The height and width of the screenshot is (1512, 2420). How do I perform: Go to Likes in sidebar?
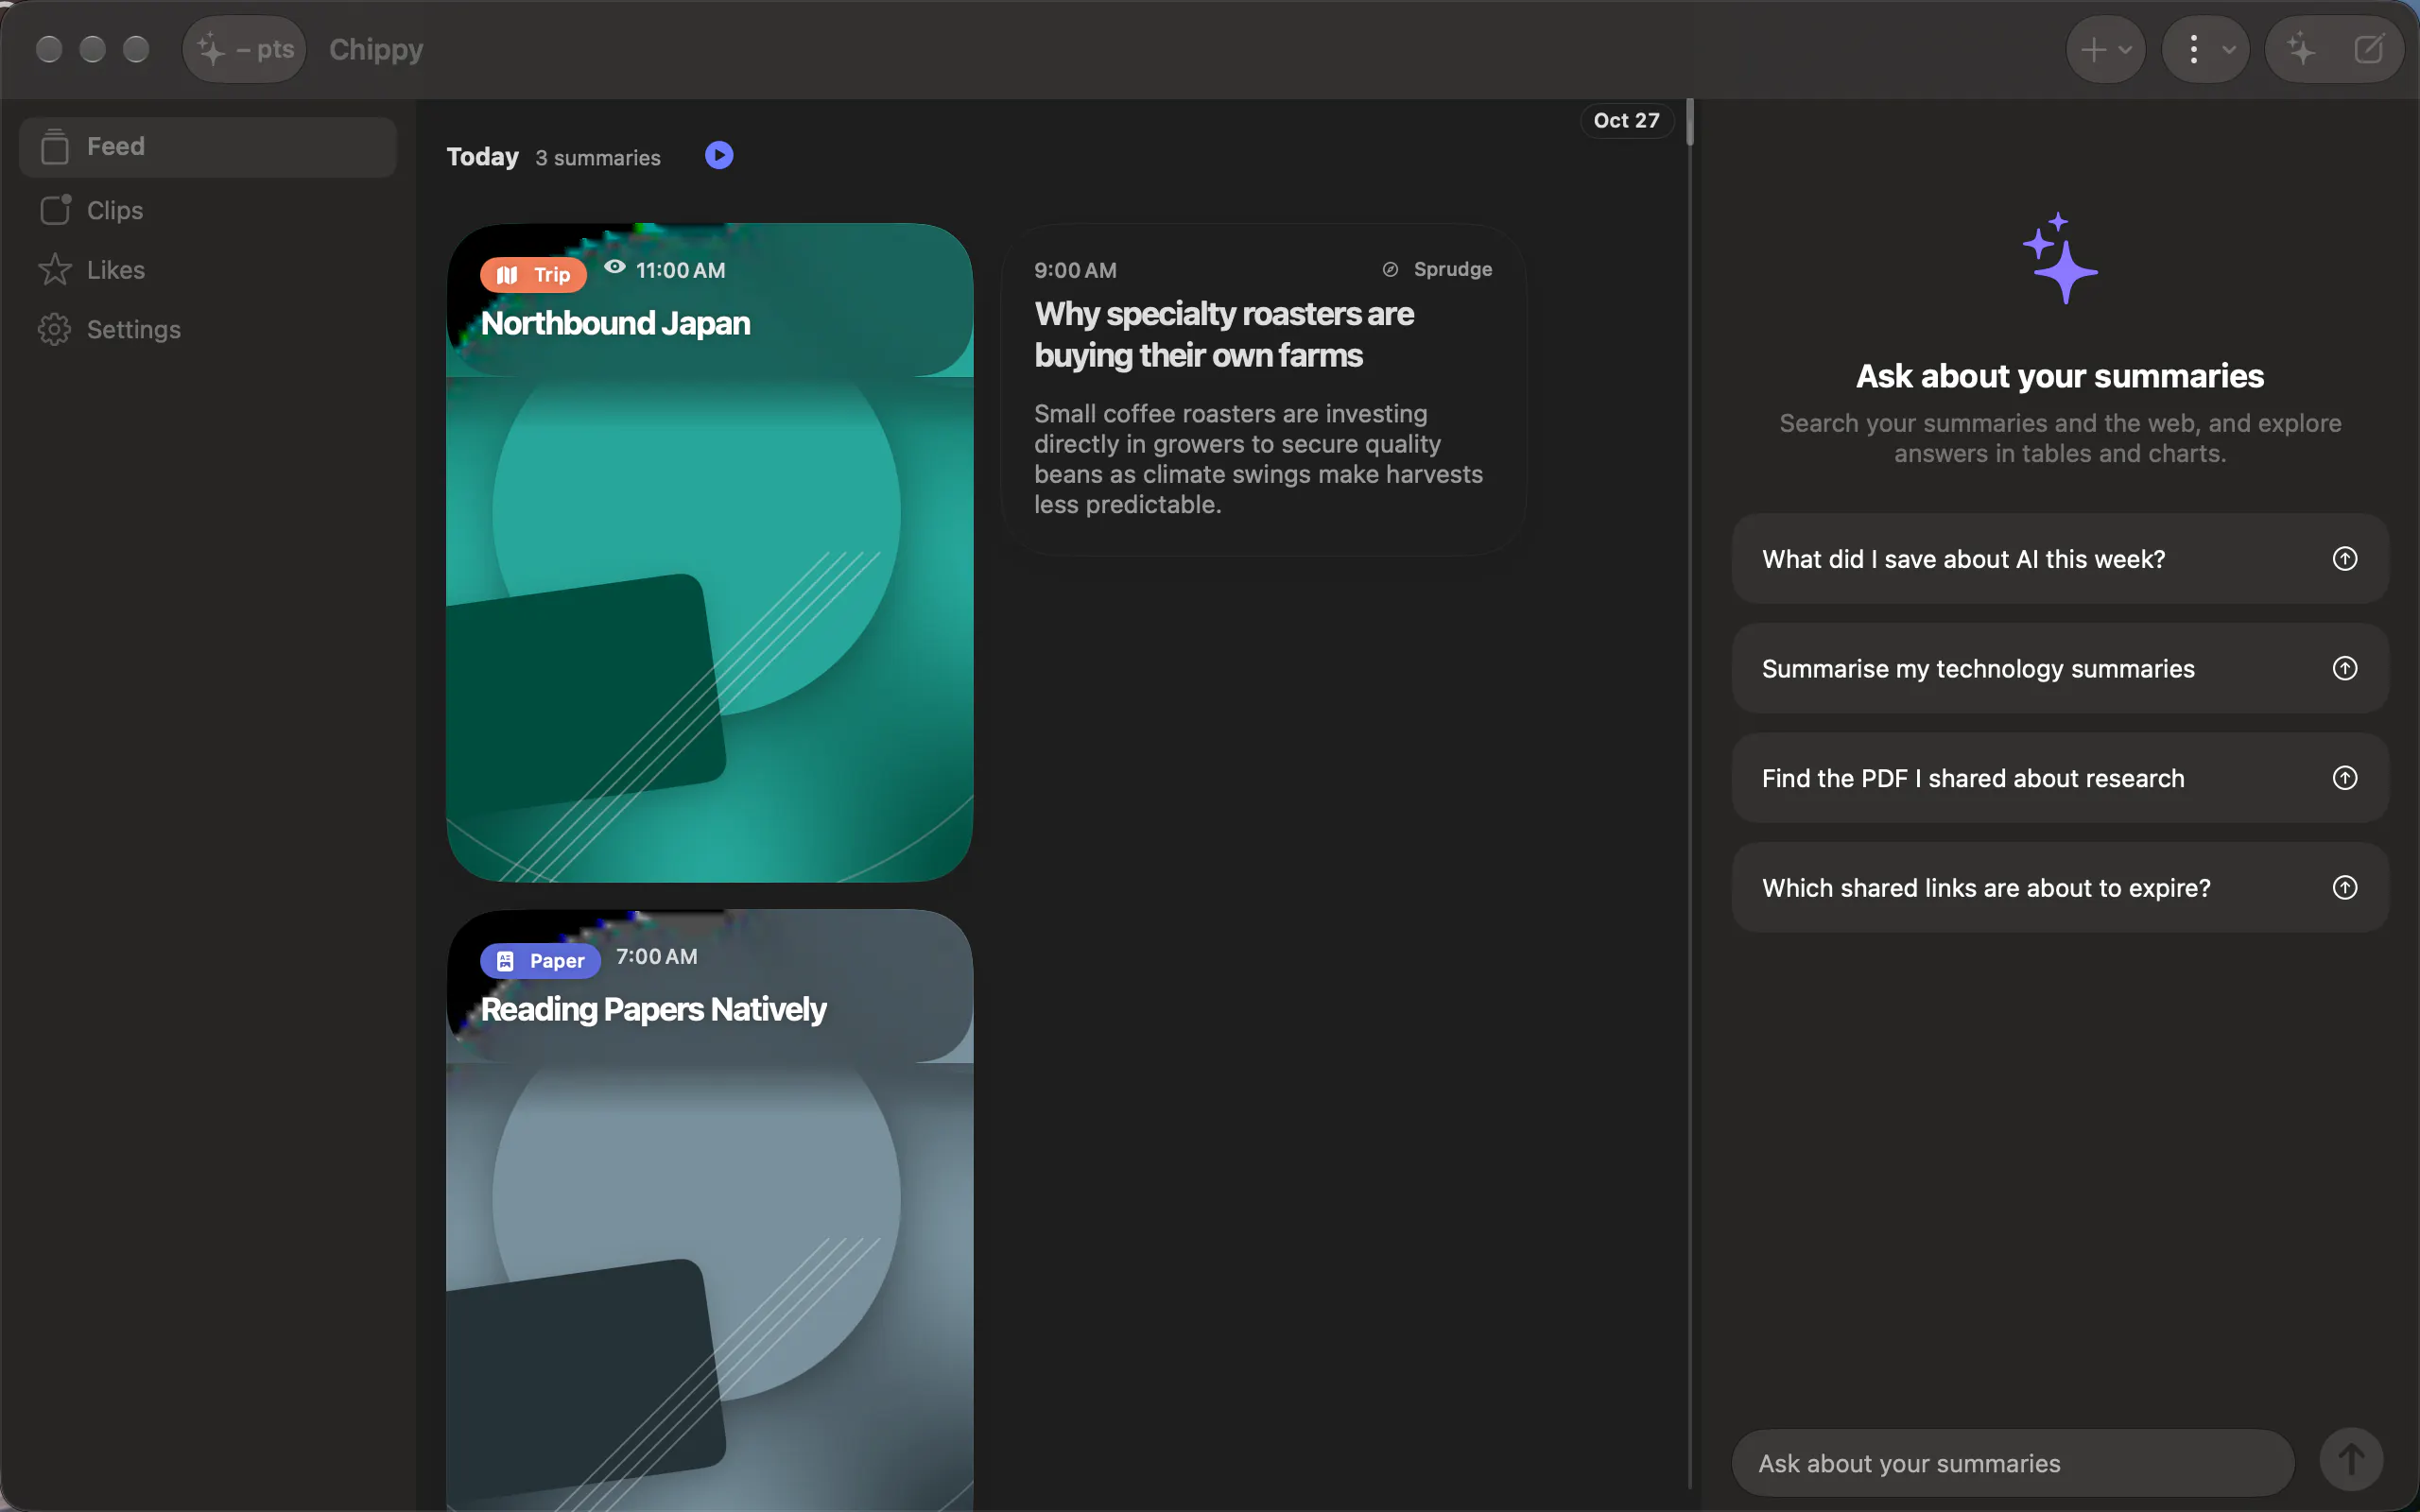coord(208,270)
